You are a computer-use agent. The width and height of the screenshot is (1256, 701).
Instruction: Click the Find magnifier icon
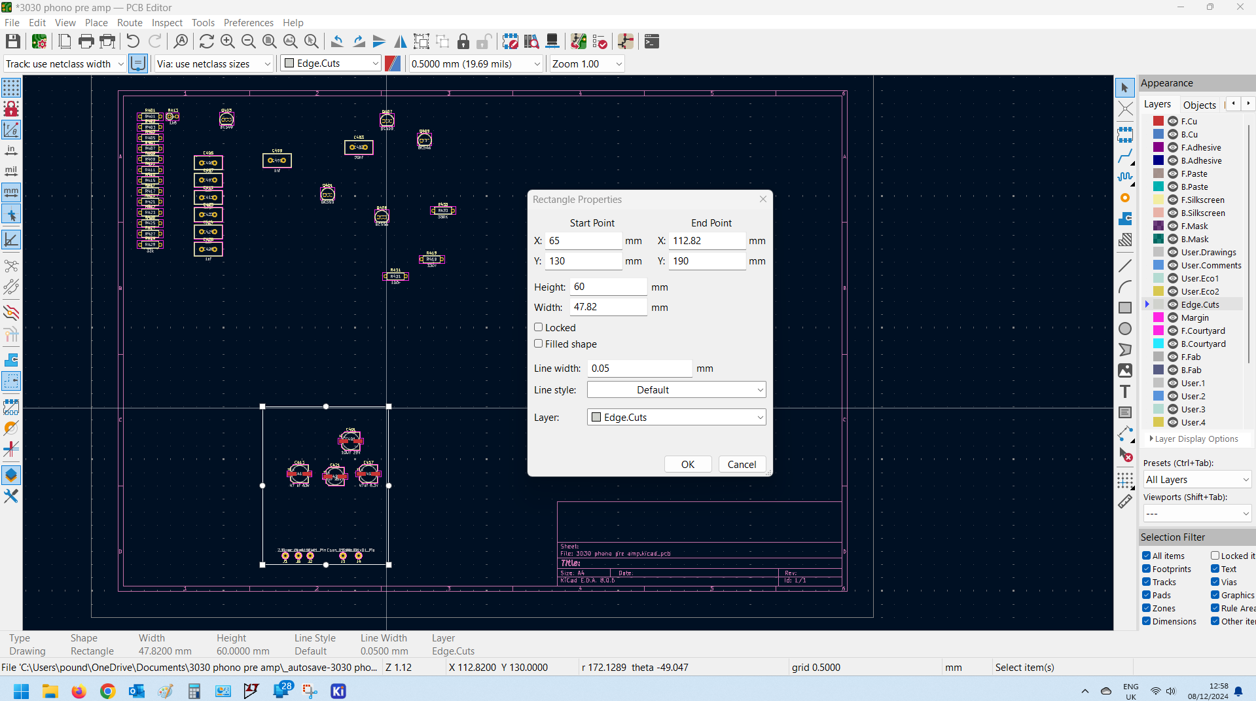pyautogui.click(x=181, y=42)
